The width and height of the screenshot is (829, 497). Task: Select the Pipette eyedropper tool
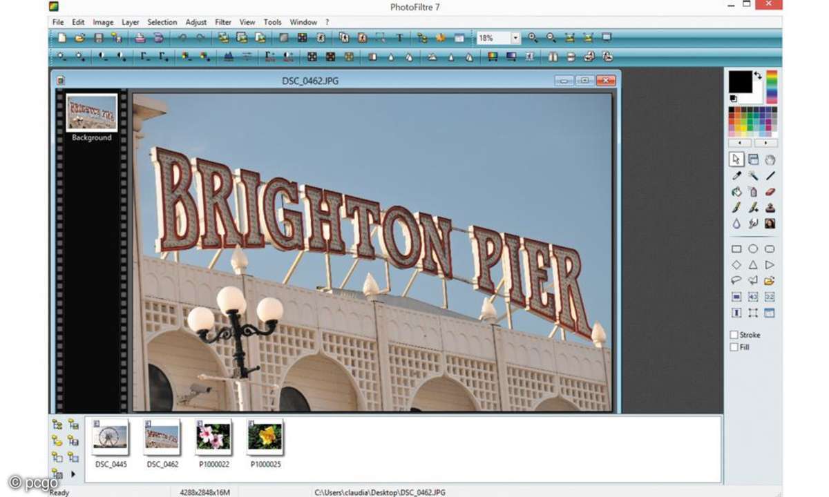coord(736,176)
